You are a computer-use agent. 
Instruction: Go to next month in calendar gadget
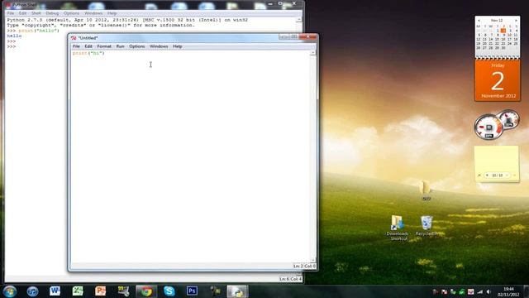point(516,21)
